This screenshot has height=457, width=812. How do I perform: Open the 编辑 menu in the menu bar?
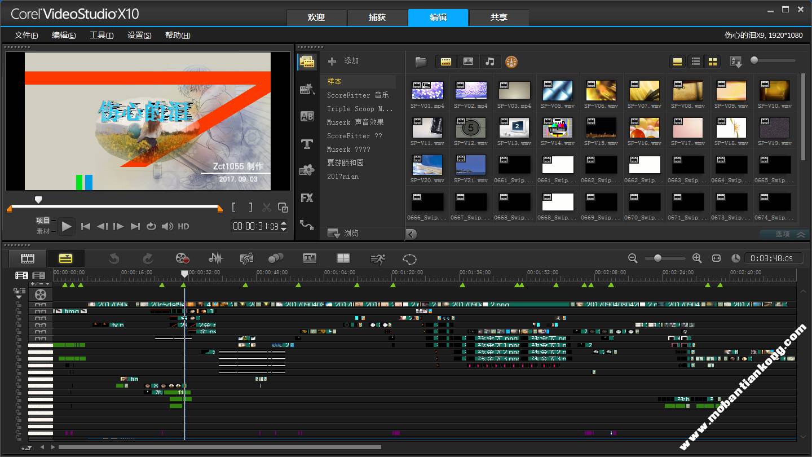click(x=64, y=35)
